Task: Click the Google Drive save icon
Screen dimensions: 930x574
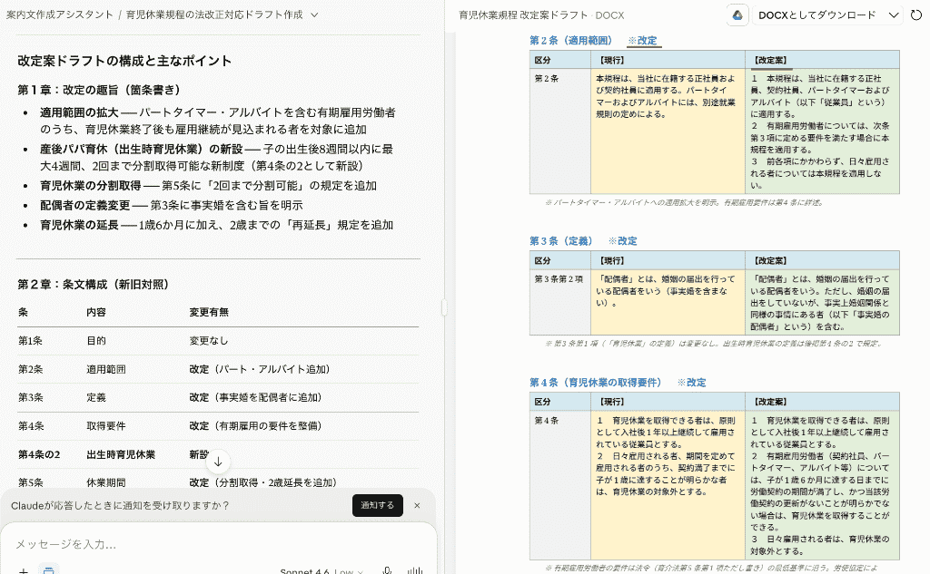Action: click(x=737, y=15)
